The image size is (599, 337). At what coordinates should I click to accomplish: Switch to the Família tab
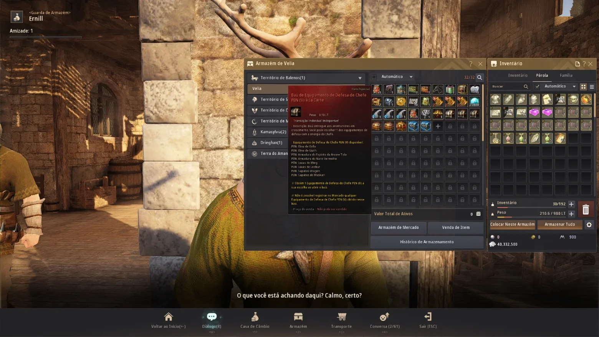(566, 75)
